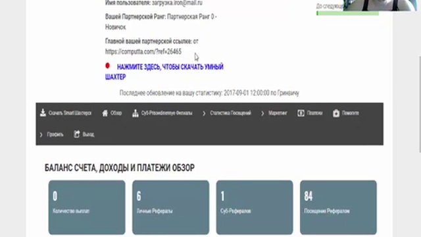Viewport: 421px width, 237px height.
Task: Click the computta.com referral link text
Action: tap(143, 51)
